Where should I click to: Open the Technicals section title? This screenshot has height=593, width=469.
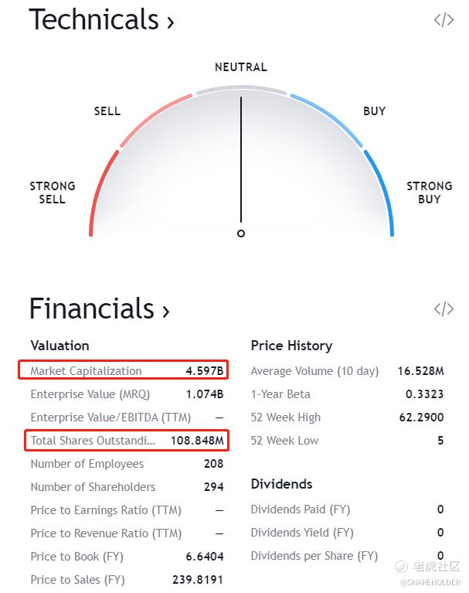[x=93, y=19]
